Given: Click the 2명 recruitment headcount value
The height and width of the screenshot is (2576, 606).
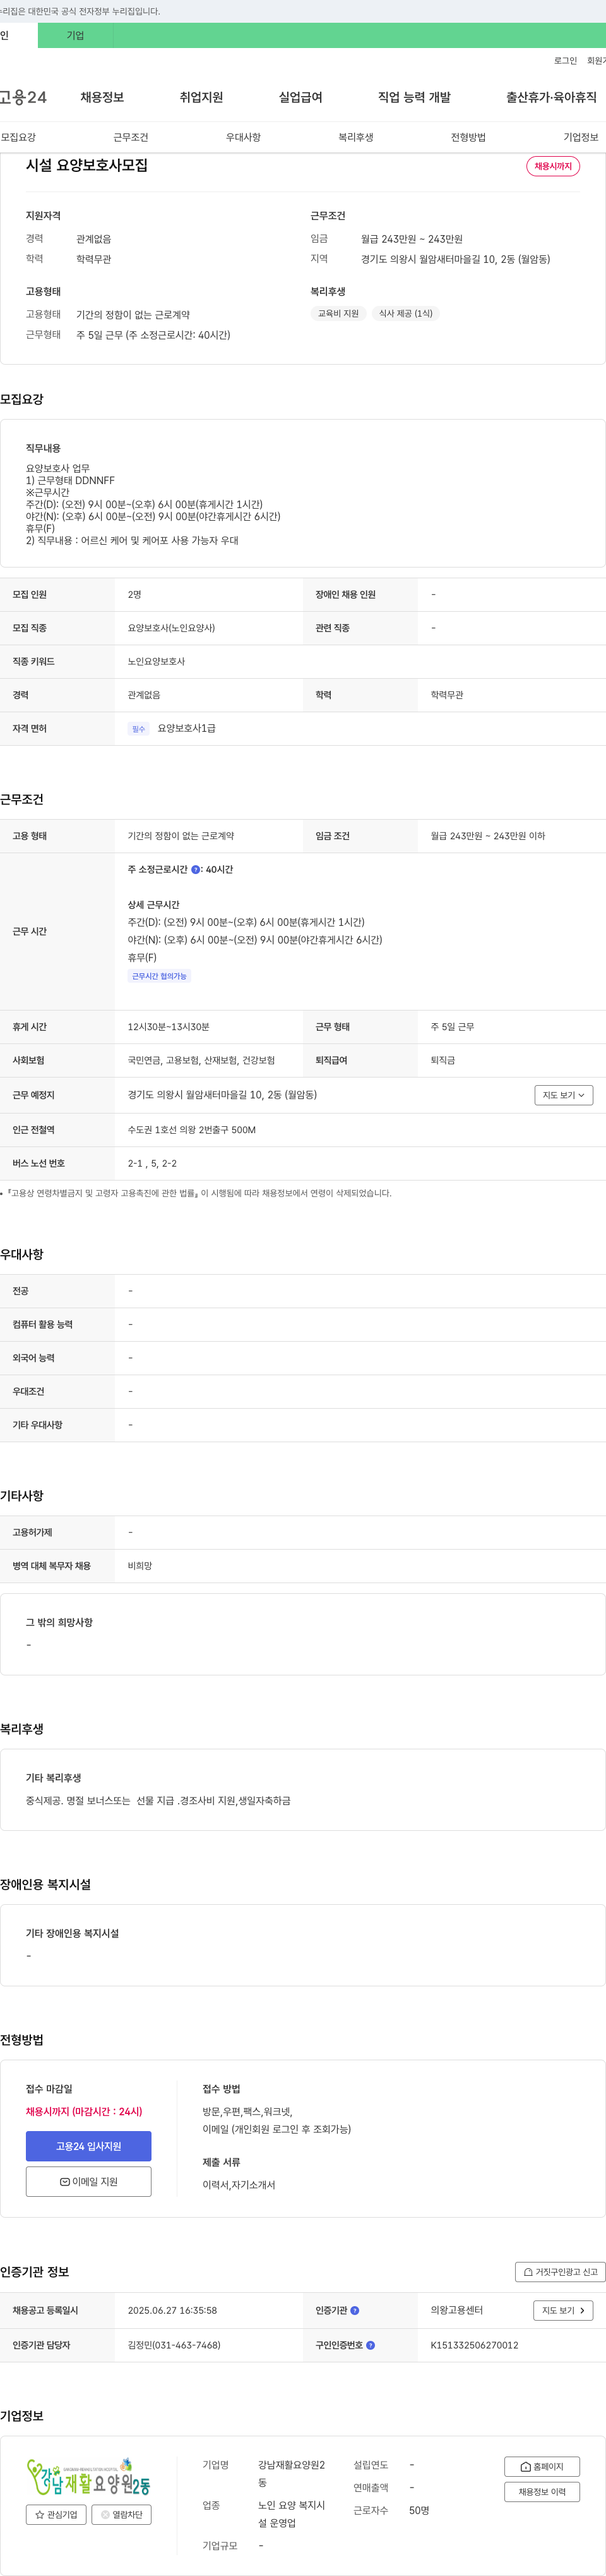Looking at the screenshot, I should tap(135, 595).
